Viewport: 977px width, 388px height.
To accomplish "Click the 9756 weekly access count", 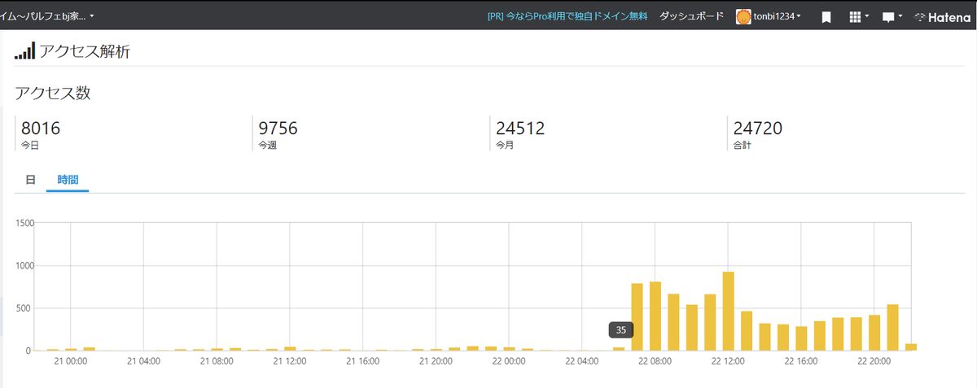I will 278,128.
